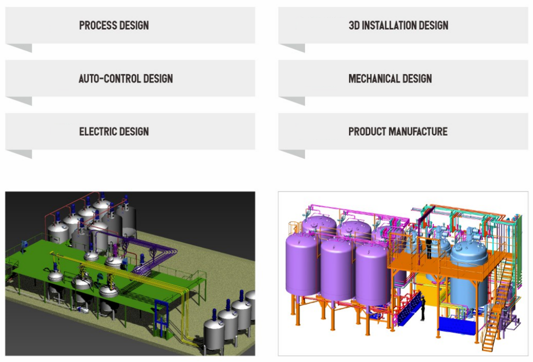Click the folded corner under Mechanical Design
Image resolution: width=533 pixels, height=362 pixels.
pyautogui.click(x=295, y=100)
